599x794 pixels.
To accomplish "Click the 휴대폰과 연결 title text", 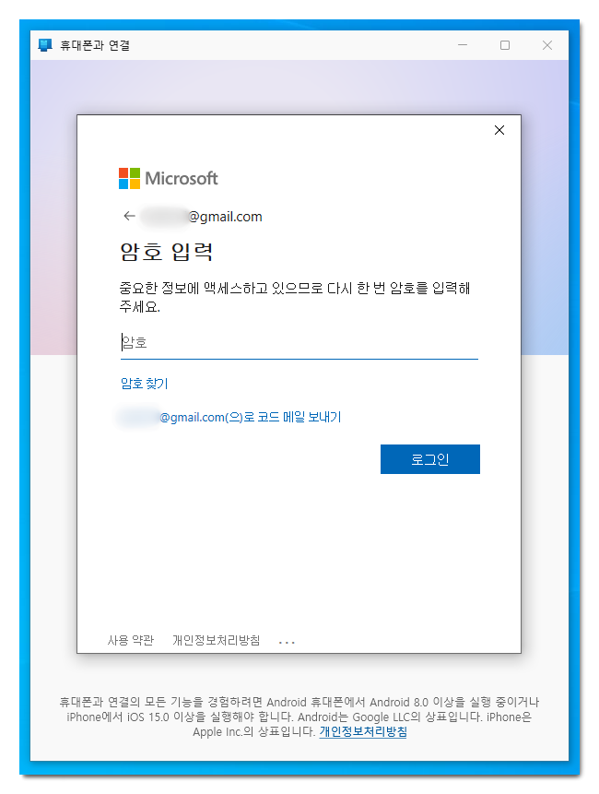I will 95,45.
